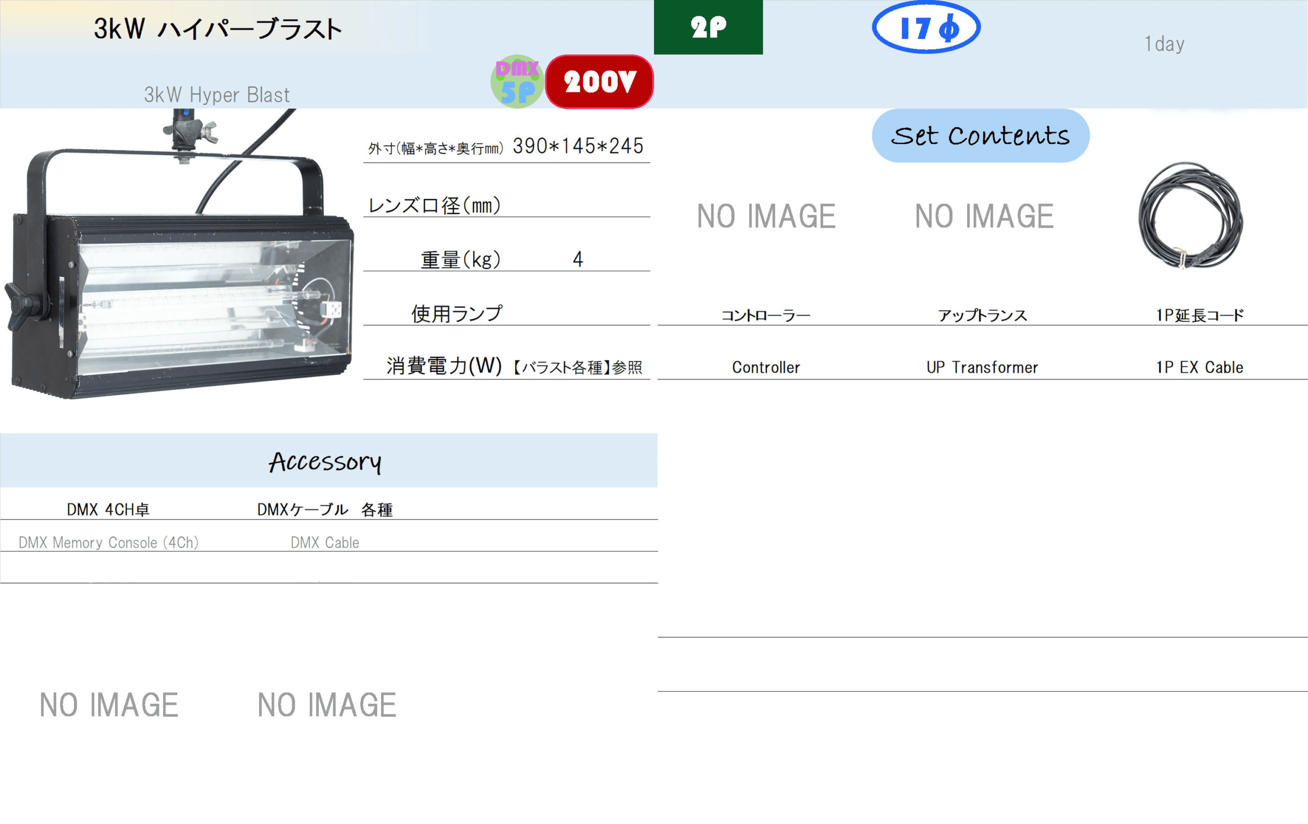Screen dimensions: 1308x824
Task: Click the DMX 5P round badge
Action: [517, 81]
